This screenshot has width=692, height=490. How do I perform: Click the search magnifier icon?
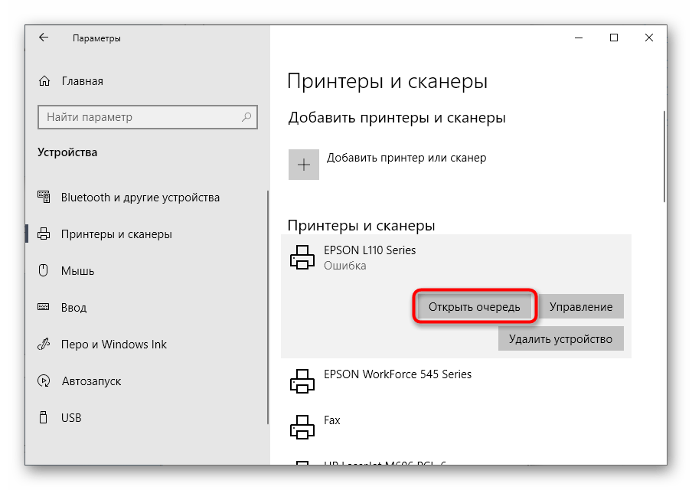(247, 117)
